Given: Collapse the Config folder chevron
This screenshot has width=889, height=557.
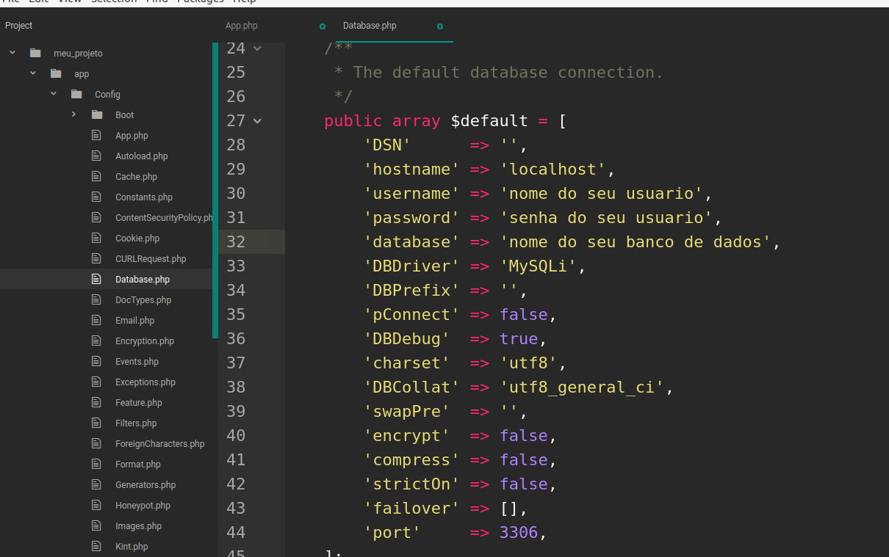Looking at the screenshot, I should tap(54, 94).
